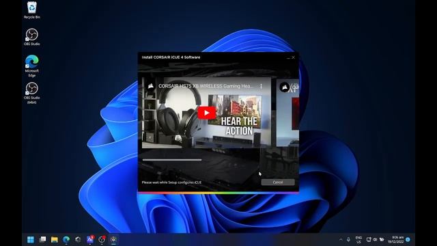The width and height of the screenshot is (437, 246).
Task: Select the OBS Studio desktop shortcut
Action: click(32, 37)
